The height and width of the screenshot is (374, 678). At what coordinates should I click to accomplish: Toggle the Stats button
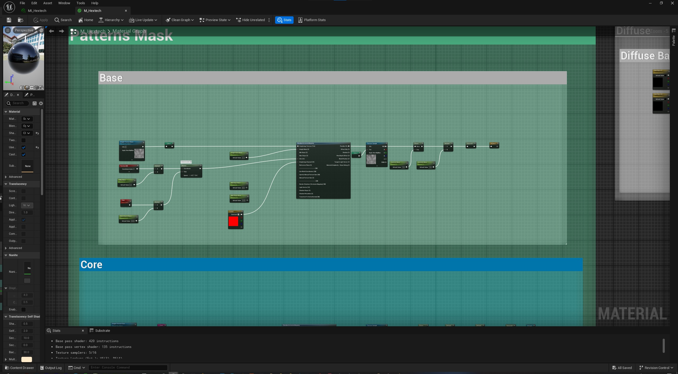click(x=284, y=20)
